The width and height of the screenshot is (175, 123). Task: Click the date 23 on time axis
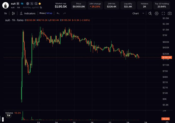pyautogui.click(x=38, y=122)
